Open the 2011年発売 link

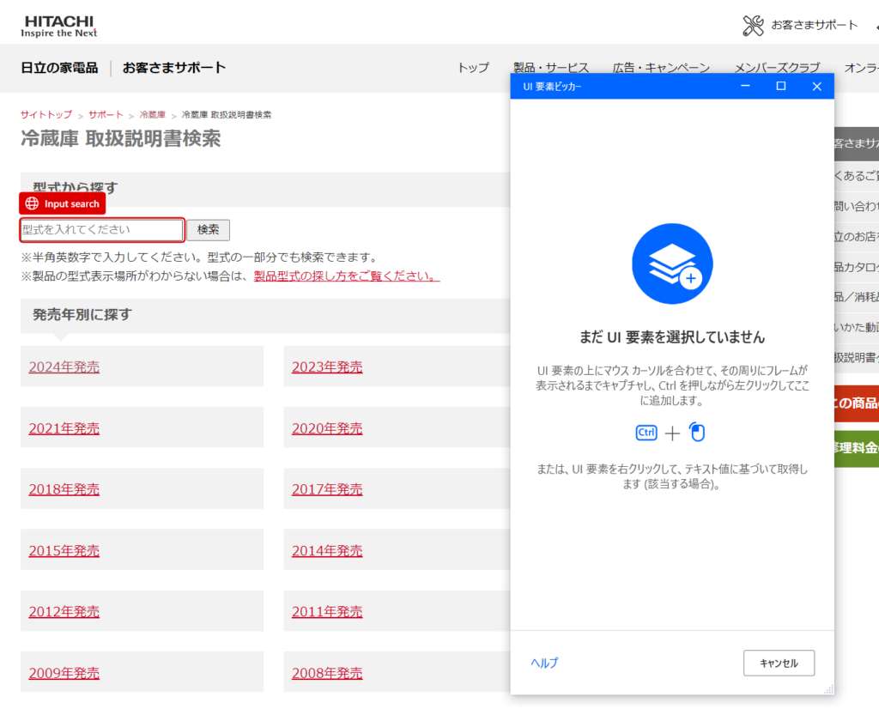point(327,612)
